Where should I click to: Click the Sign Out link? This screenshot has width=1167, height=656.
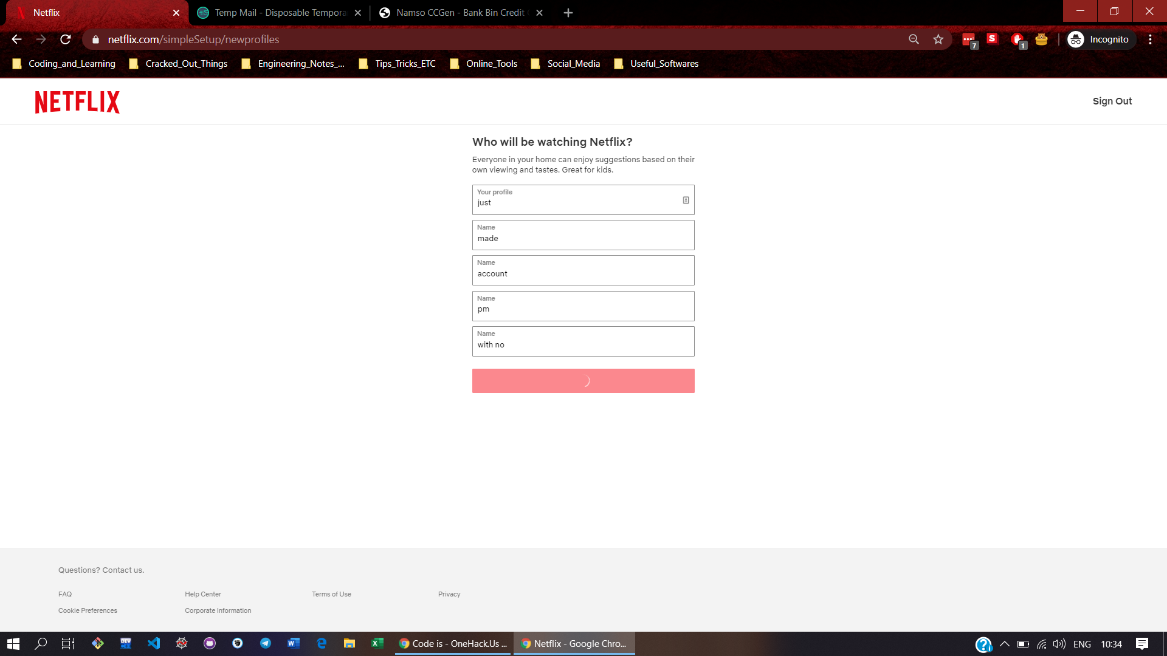1112,101
